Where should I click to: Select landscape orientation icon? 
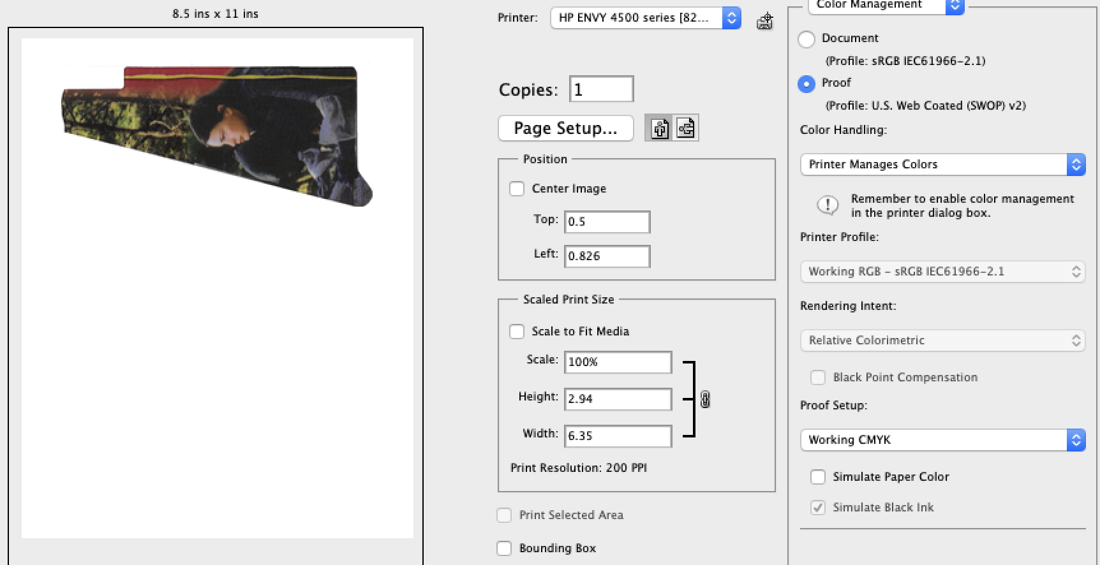pos(686,129)
